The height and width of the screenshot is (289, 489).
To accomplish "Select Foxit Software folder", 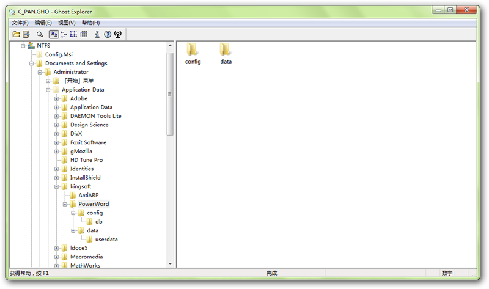I will click(x=88, y=142).
